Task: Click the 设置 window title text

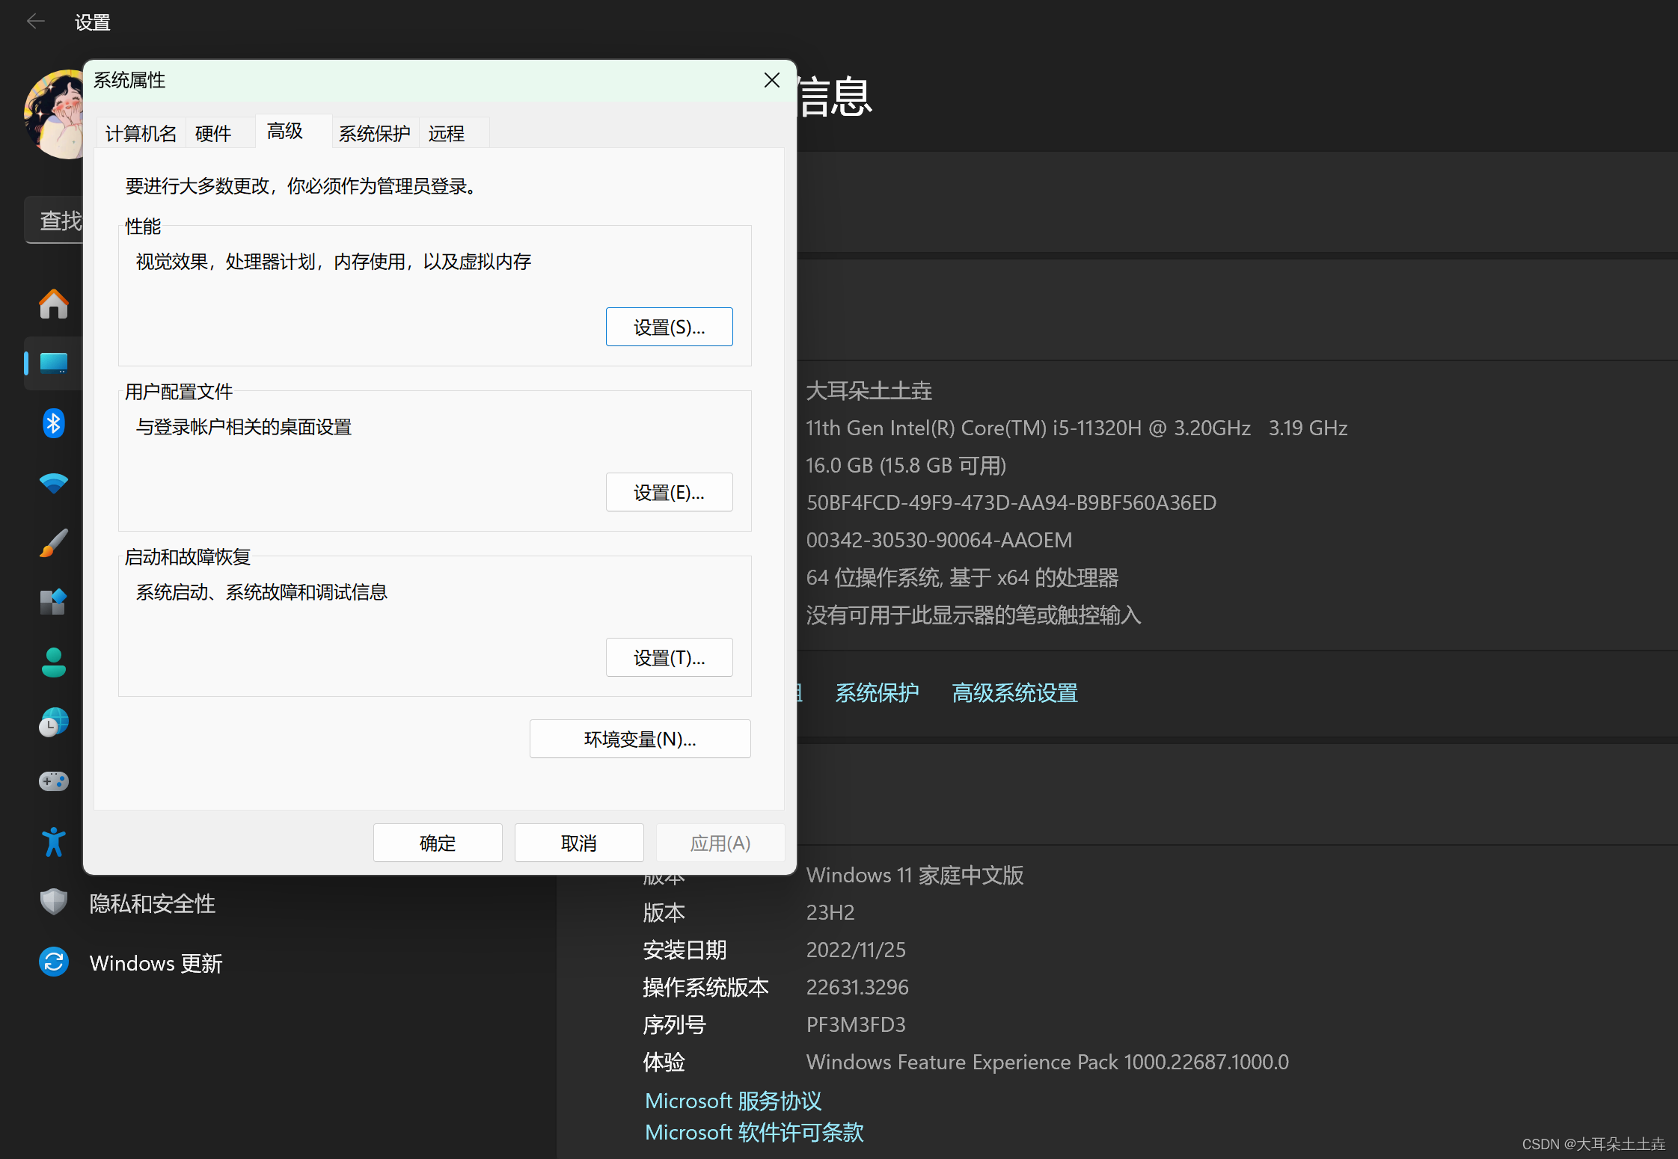Action: (93, 22)
